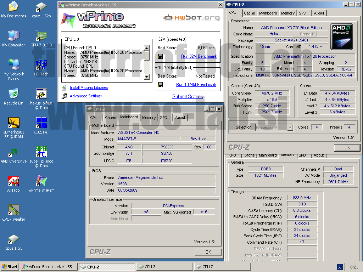This screenshot has width=363, height=272.
Task: Click the BIOS version 1503 field
Action: click(166, 184)
